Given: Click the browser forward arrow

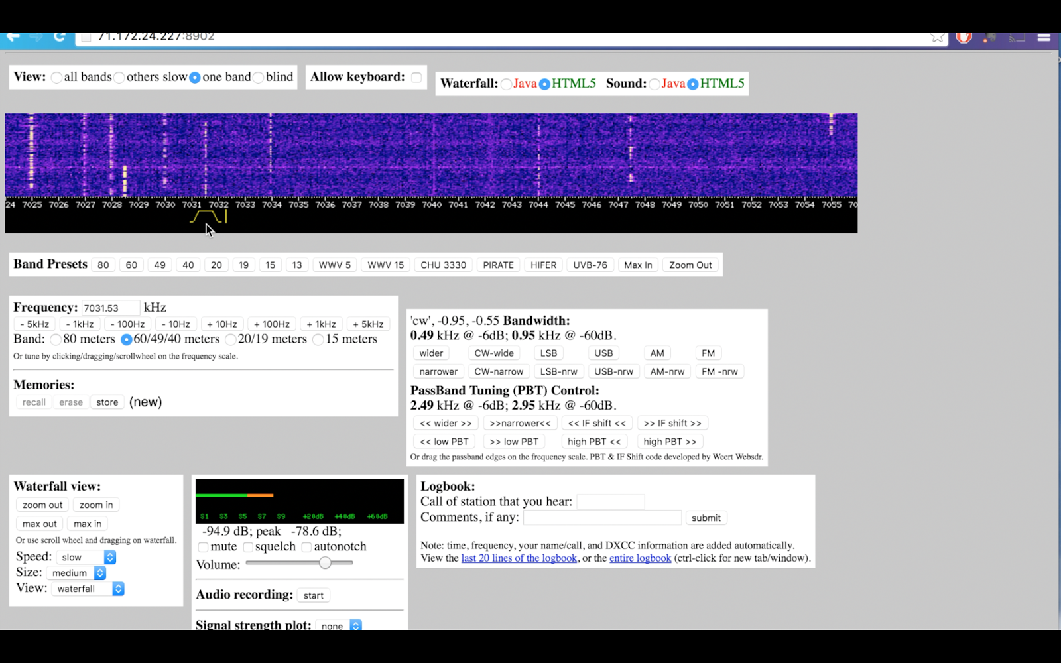Looking at the screenshot, I should 36,37.
